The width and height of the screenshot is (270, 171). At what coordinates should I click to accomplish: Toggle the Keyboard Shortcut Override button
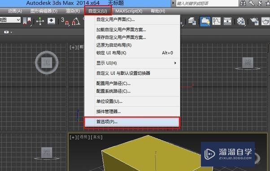(x=51, y=21)
